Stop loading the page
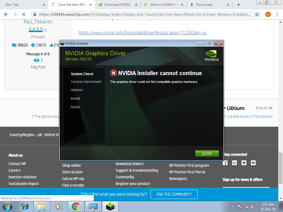This screenshot has width=283, height=212. click(24, 14)
